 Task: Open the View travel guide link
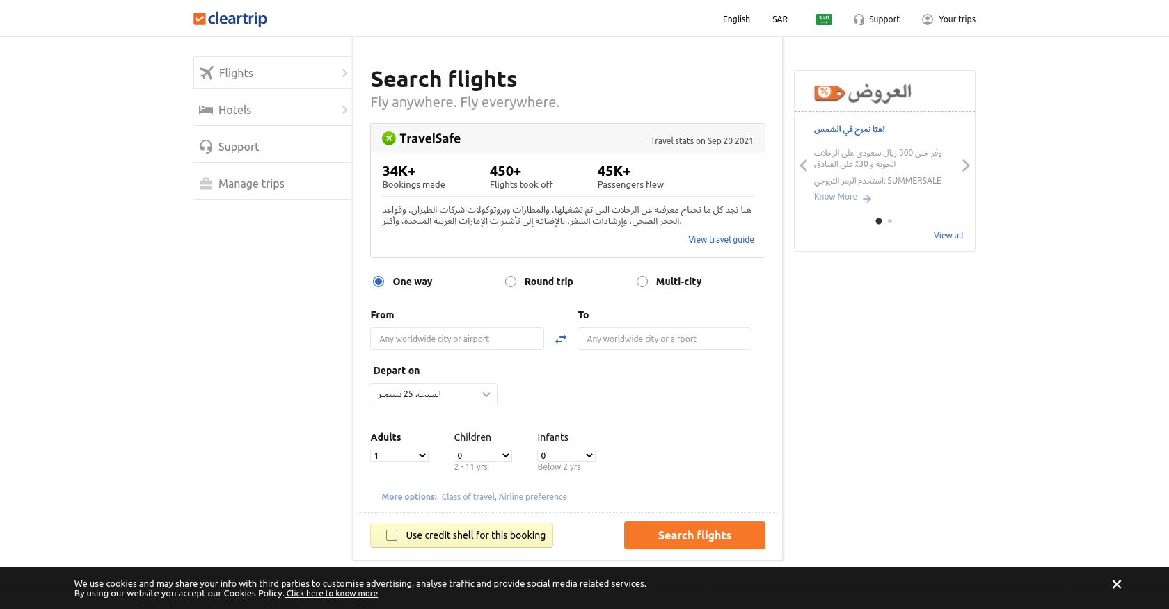tap(721, 240)
